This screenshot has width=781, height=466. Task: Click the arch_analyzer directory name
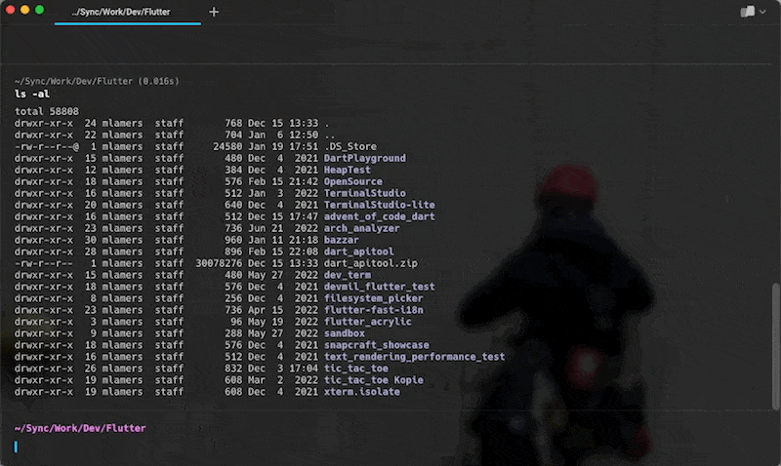(x=361, y=228)
